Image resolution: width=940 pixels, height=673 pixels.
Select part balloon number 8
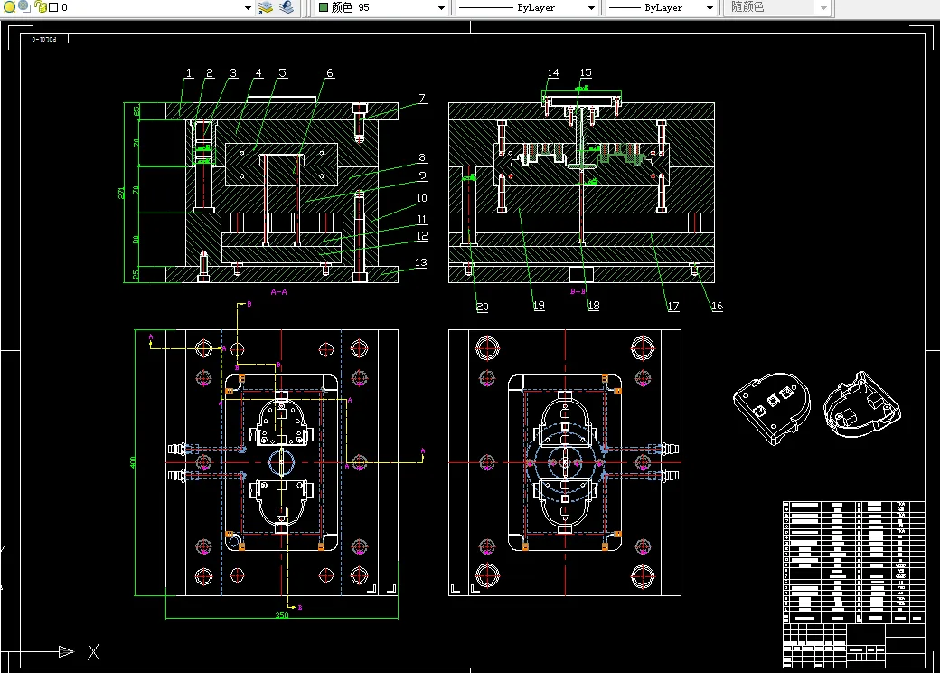click(x=422, y=157)
